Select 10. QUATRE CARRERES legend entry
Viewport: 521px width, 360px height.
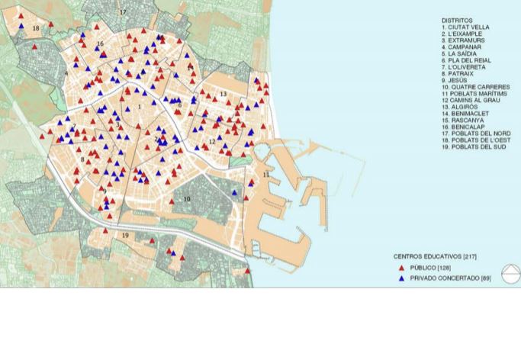pyautogui.click(x=475, y=87)
